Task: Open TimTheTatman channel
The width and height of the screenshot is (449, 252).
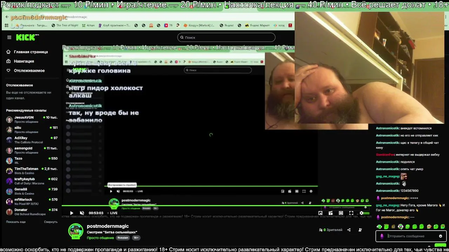Action: click(x=32, y=171)
